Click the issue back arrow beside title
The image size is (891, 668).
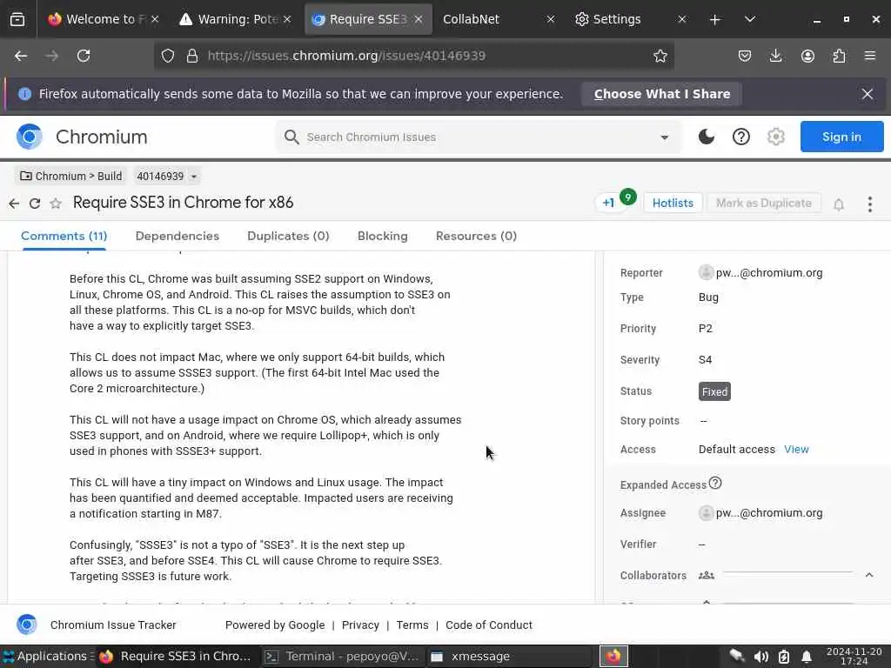pyautogui.click(x=14, y=204)
